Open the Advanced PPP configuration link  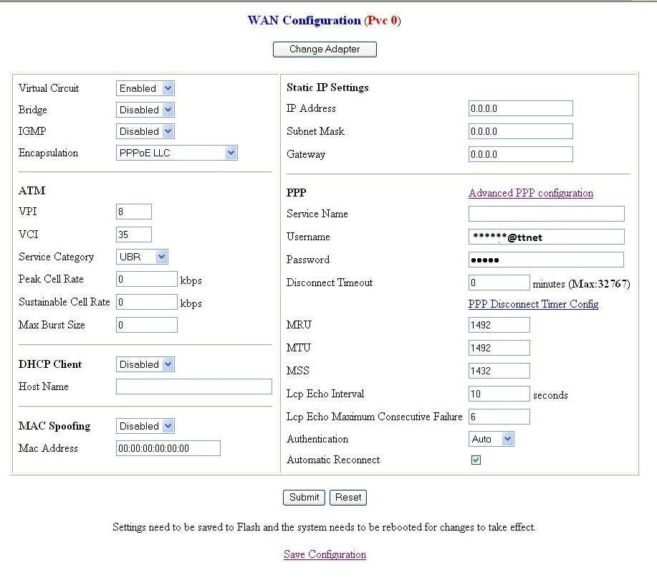pyautogui.click(x=530, y=193)
